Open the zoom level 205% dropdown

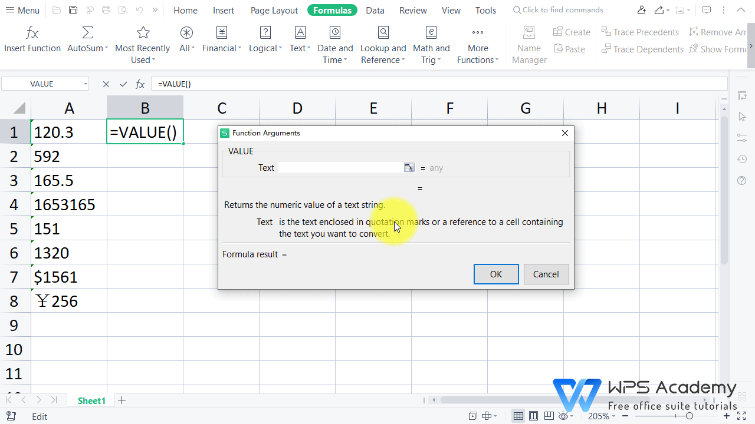(x=600, y=416)
